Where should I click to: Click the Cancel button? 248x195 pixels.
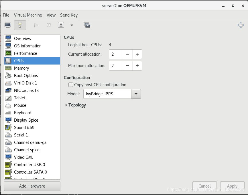point(204,186)
